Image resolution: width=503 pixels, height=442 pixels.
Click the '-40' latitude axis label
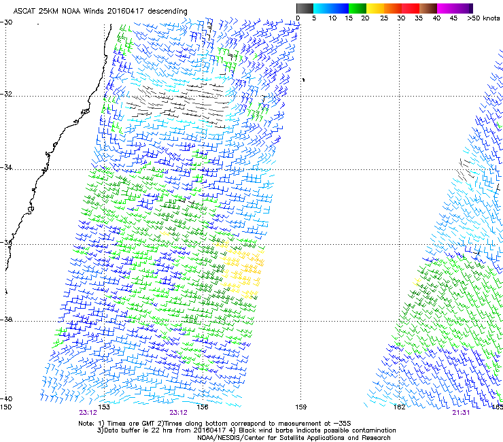point(6,399)
